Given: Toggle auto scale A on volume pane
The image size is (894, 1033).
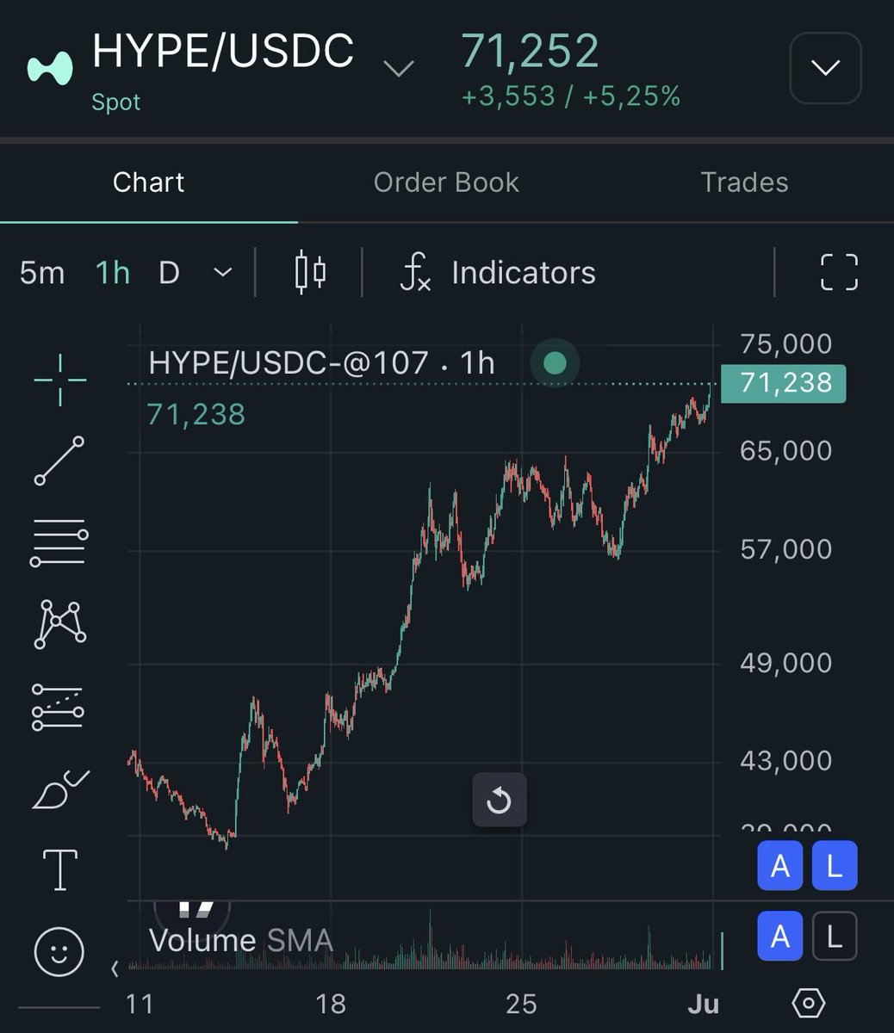Looking at the screenshot, I should [780, 936].
